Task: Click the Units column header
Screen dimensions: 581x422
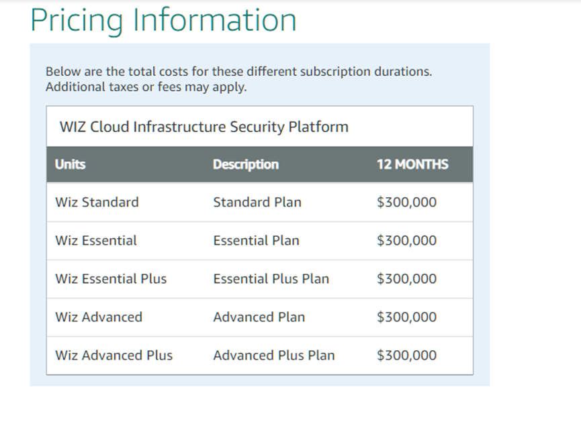Action: click(x=71, y=164)
